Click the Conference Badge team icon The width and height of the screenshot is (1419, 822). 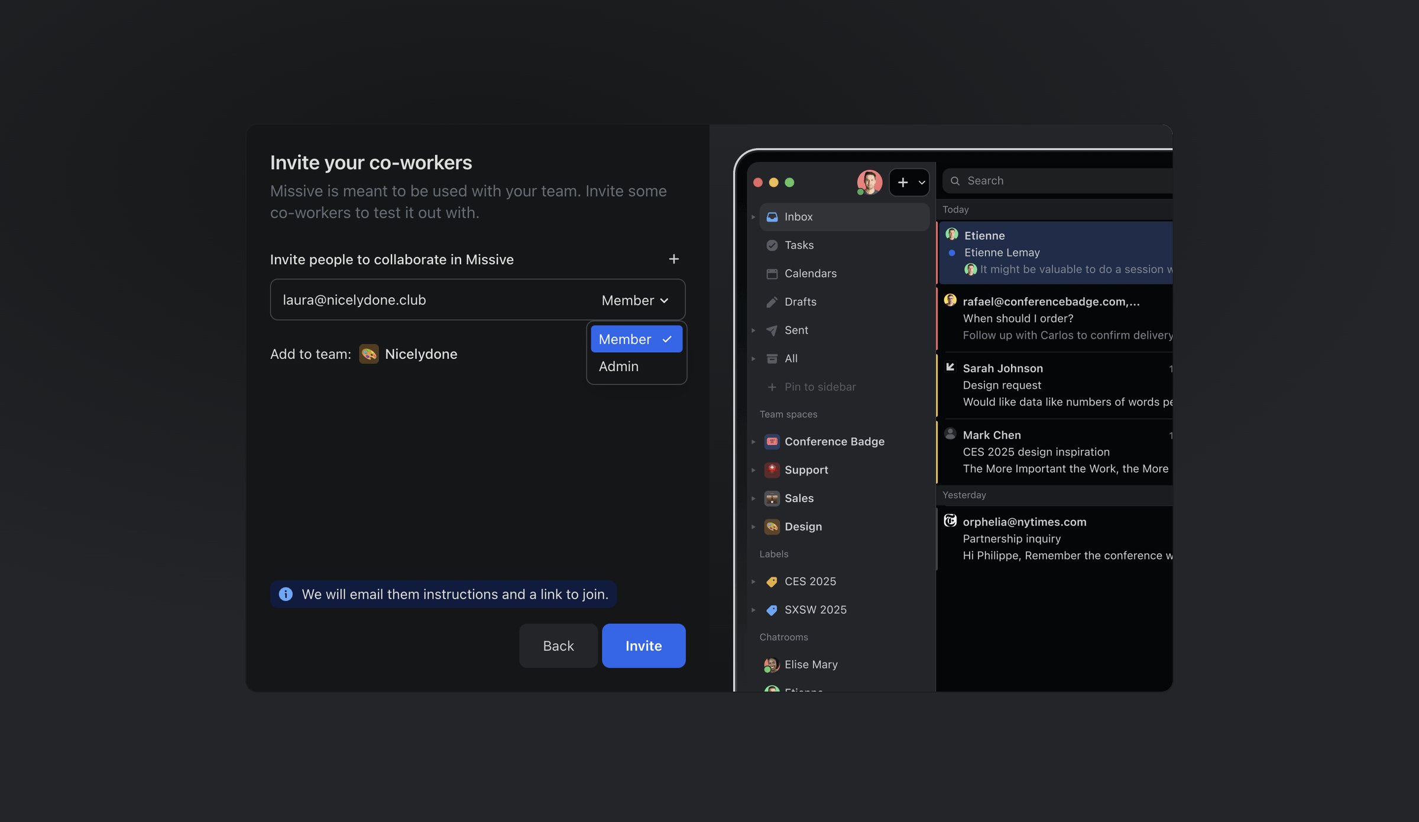pyautogui.click(x=772, y=441)
